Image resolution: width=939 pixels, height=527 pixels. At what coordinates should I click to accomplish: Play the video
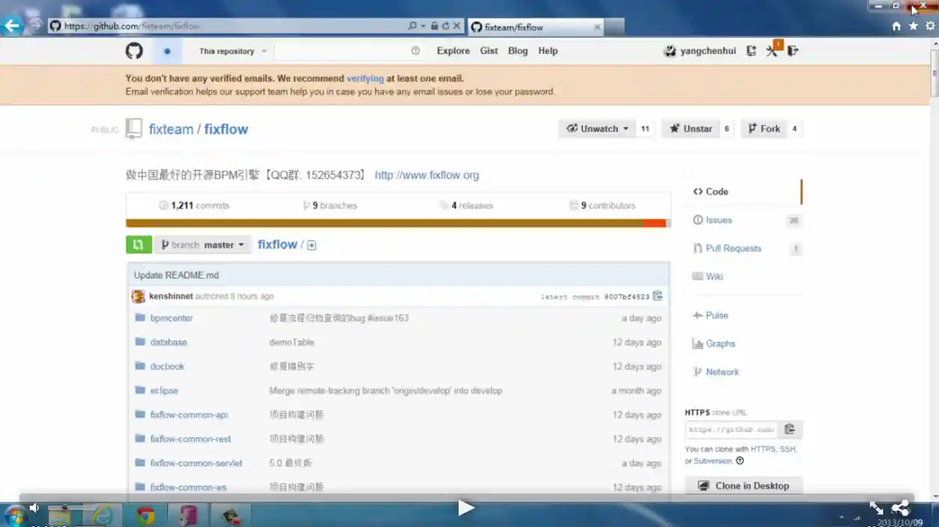(465, 508)
